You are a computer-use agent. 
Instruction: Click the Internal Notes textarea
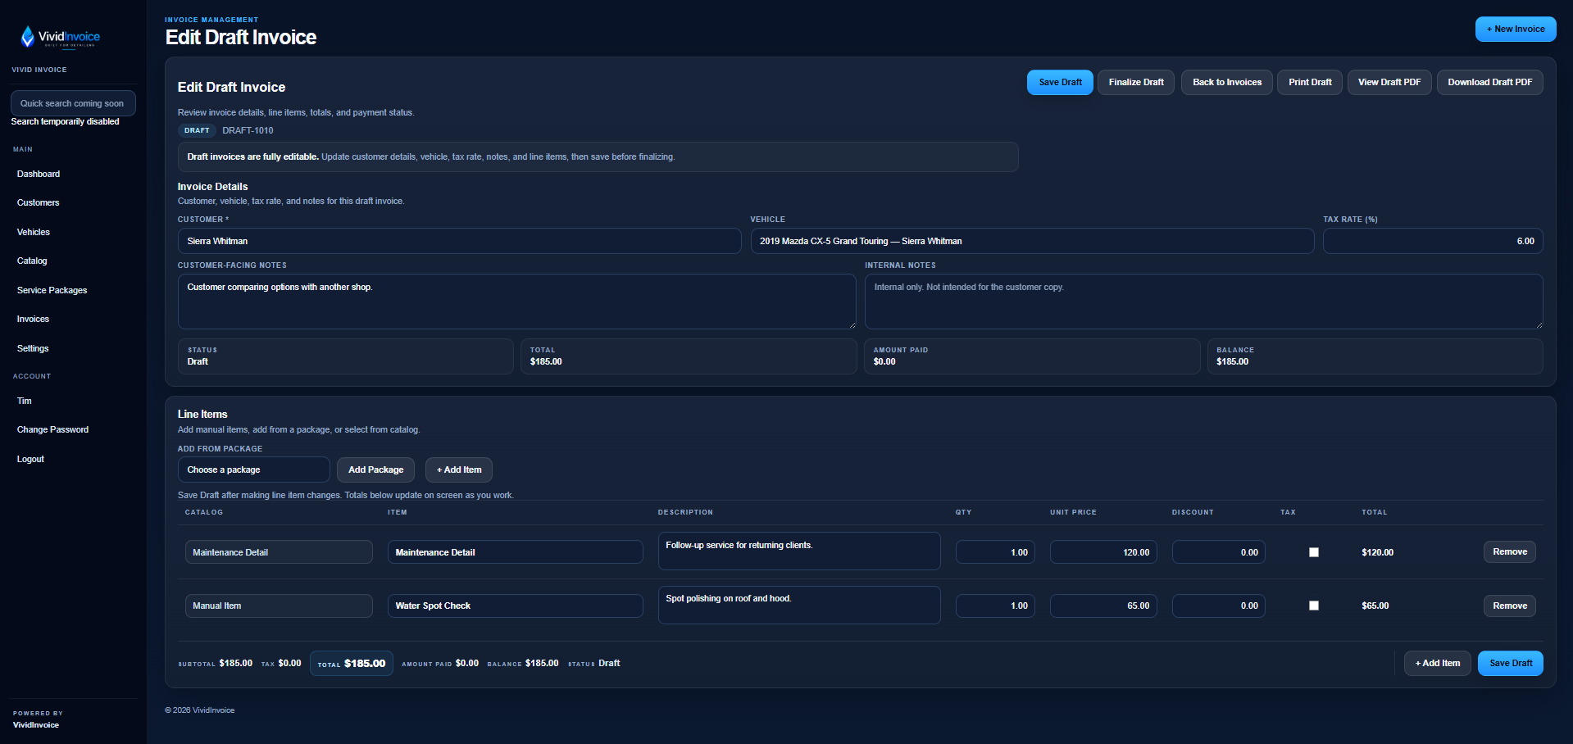[1204, 302]
